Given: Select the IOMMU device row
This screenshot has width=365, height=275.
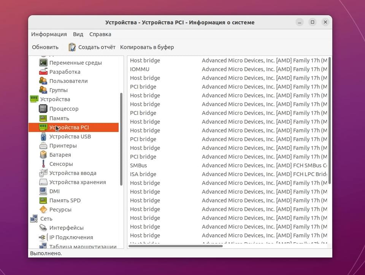Looking at the screenshot, I should tap(228, 69).
